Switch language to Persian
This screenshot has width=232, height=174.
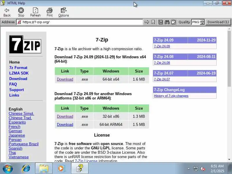point(15,140)
